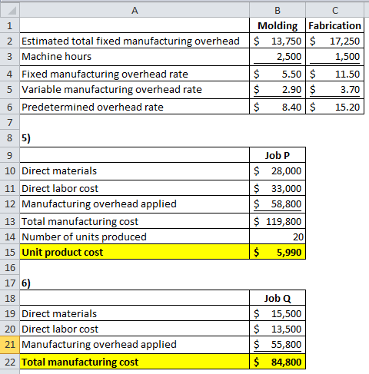The height and width of the screenshot is (374, 369).
Task: Select the yellow 'Unit product cost' cell
Action: point(135,252)
